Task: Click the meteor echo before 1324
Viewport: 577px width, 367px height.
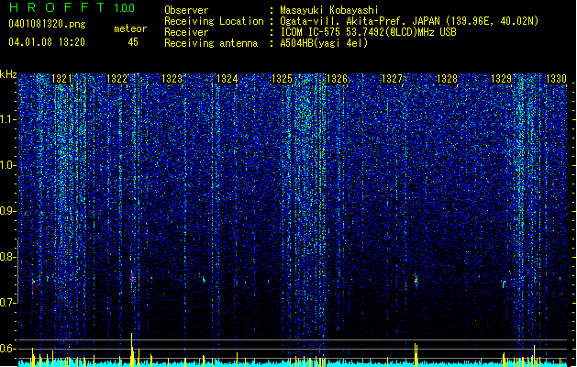Action: 204,280
